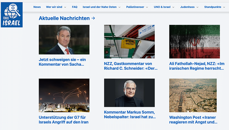This screenshot has width=229, height=130.
Task: Select the night missile interception photo
Action: (64, 95)
